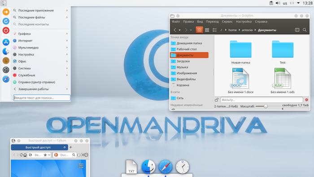Click the launcher search text field
This screenshot has height=177, width=314.
(x=42, y=98)
